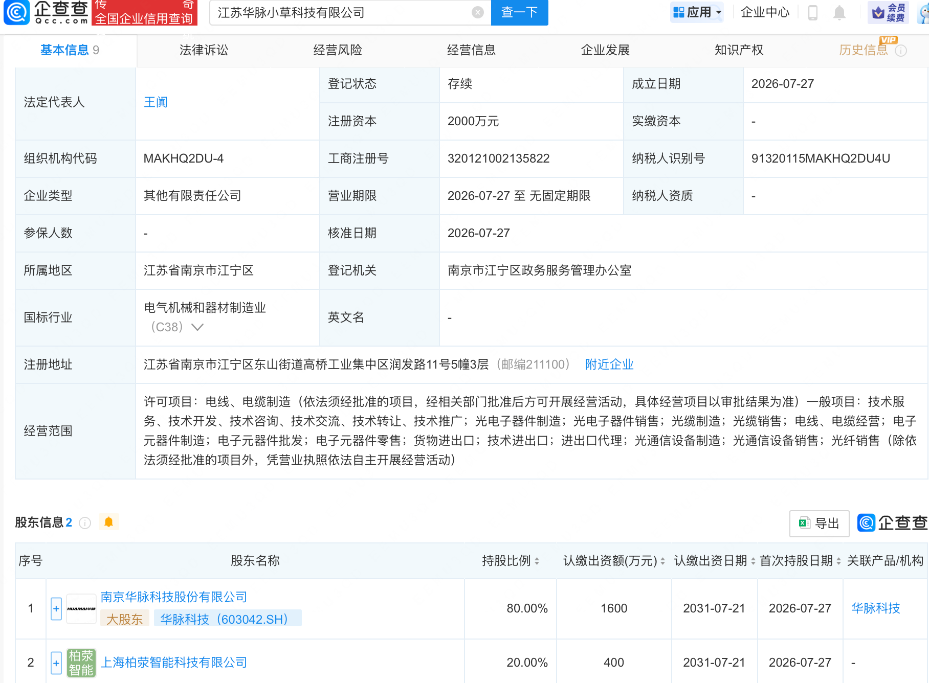Switch to the 基本信息 tab
Viewport: 929px width, 683px height.
coord(70,50)
